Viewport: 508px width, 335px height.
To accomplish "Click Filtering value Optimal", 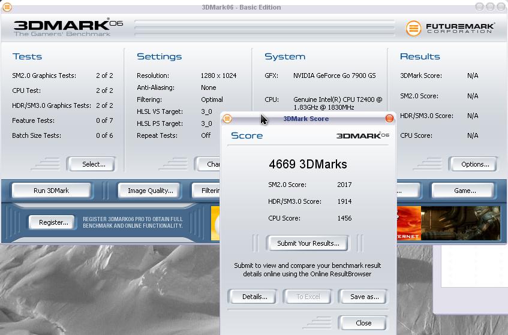I will pos(212,99).
